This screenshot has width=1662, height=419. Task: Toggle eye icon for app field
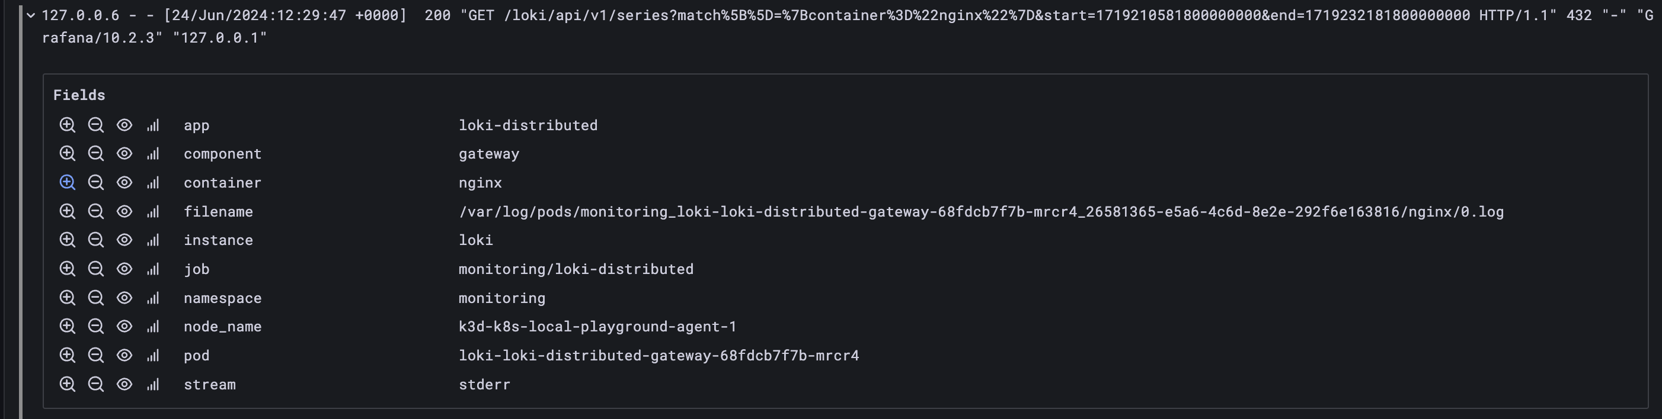(x=124, y=125)
